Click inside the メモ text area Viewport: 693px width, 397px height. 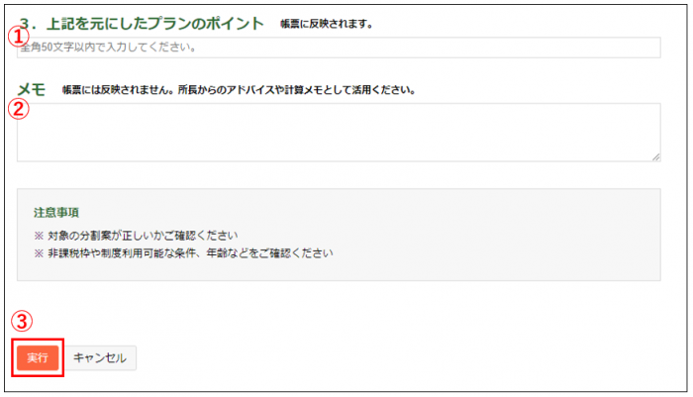coord(339,133)
